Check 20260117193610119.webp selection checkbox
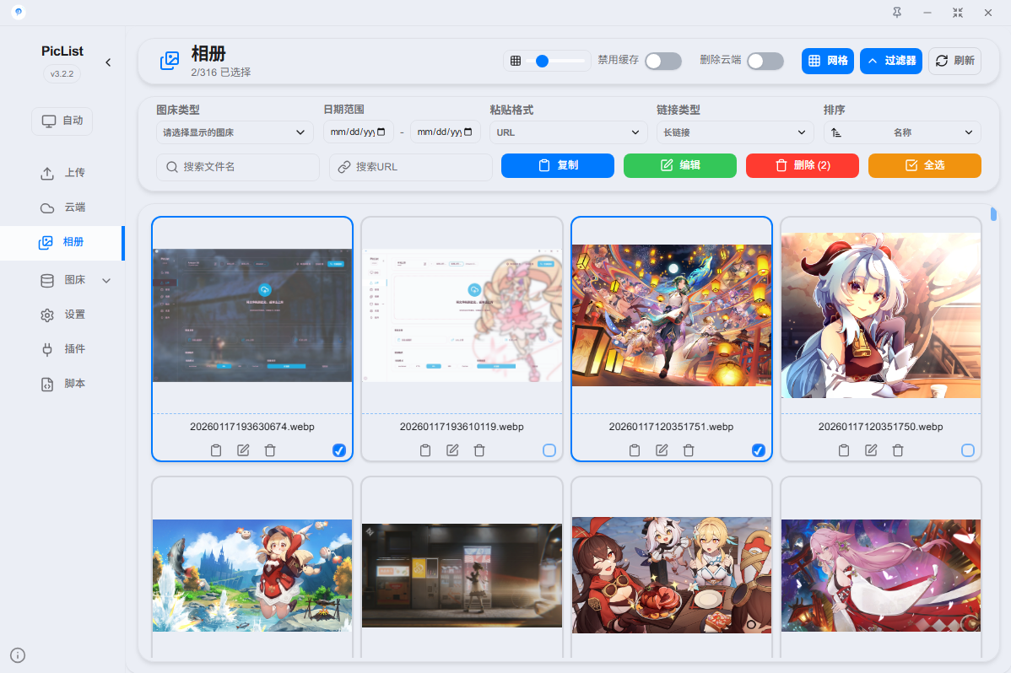 549,450
